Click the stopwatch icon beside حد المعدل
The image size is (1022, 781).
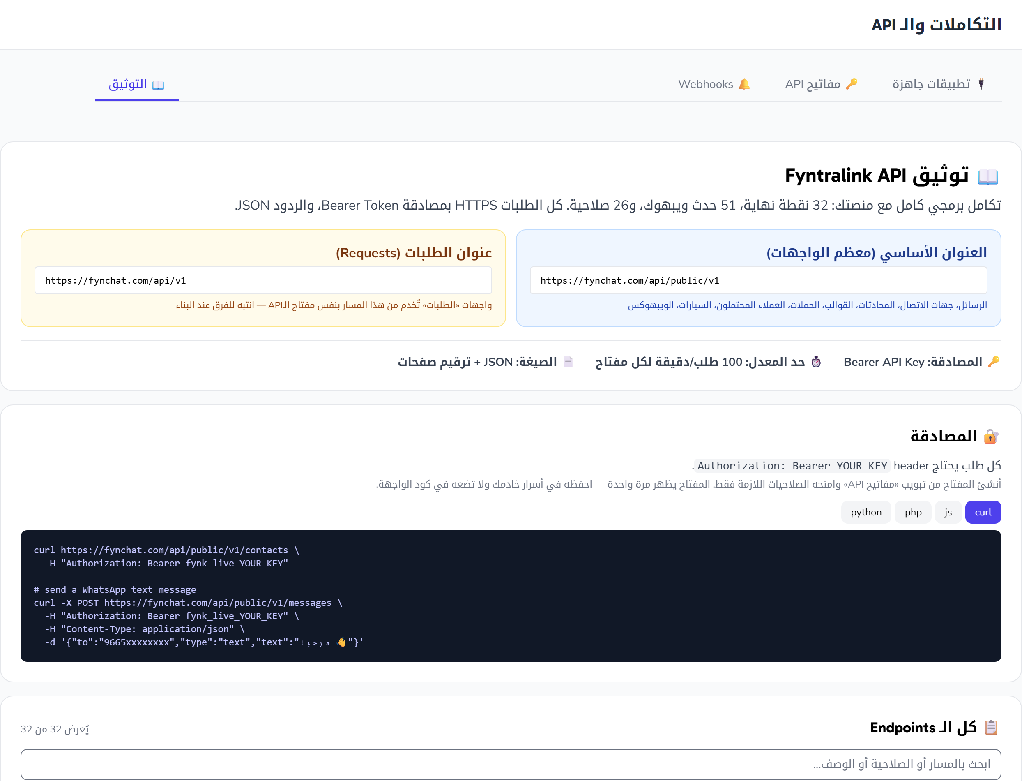click(x=816, y=362)
